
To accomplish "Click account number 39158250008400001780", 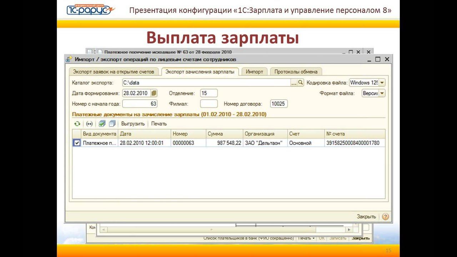I will 355,143.
